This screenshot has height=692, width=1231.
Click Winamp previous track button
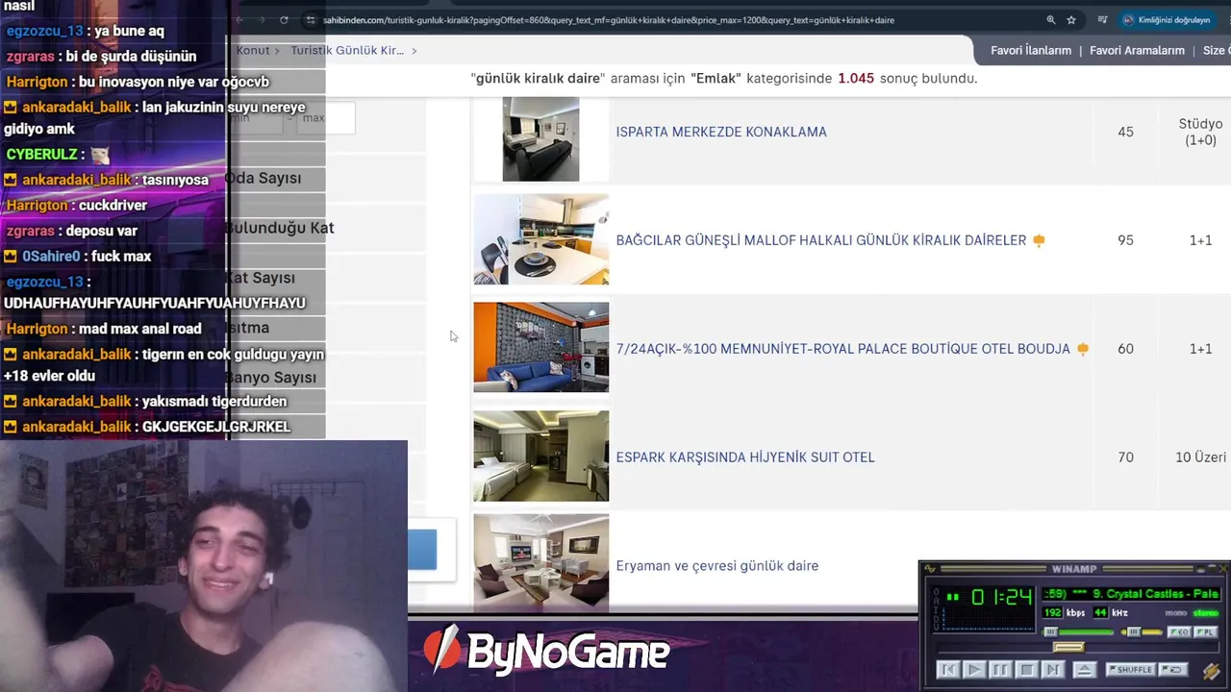tap(948, 670)
